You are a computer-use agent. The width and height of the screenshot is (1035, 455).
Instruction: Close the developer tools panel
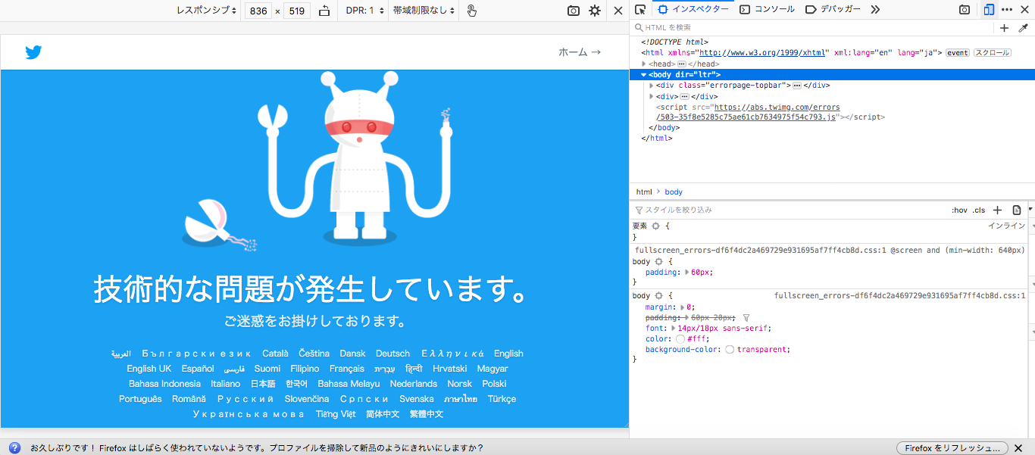[x=1024, y=10]
